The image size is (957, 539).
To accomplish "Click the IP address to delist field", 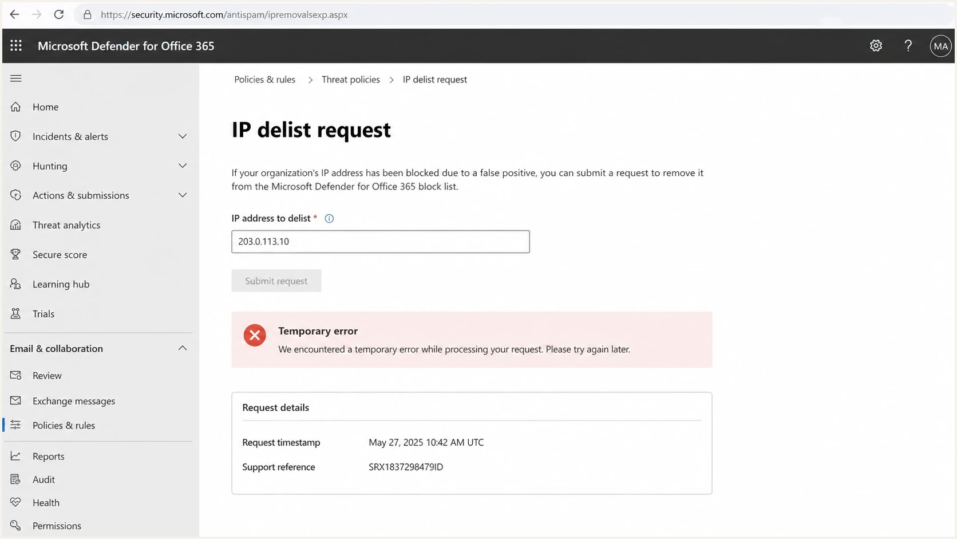I will (381, 242).
